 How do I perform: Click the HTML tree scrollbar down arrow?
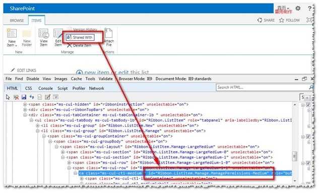[x=295, y=181]
